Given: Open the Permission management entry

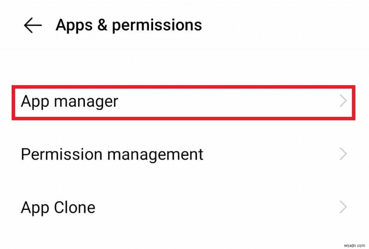Looking at the screenshot, I should pos(184,154).
